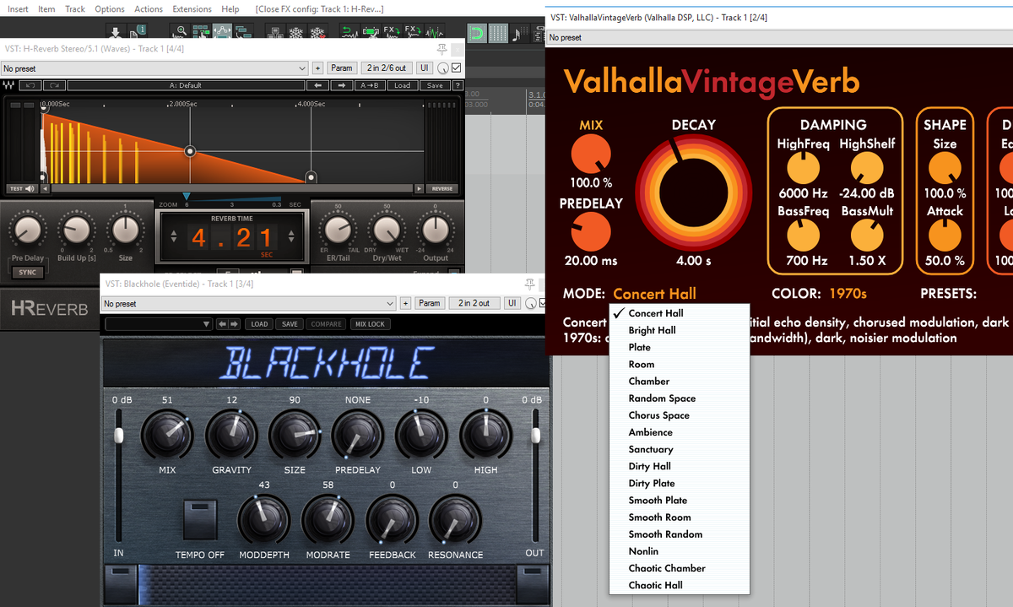Image resolution: width=1013 pixels, height=607 pixels.
Task: Toggle Blackhole TEMPO OFF switch
Action: click(x=199, y=520)
